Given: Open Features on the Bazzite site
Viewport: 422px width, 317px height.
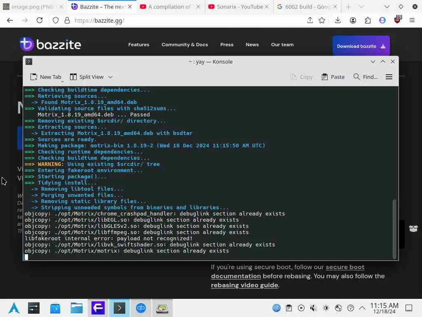Looking at the screenshot, I should pos(138,45).
